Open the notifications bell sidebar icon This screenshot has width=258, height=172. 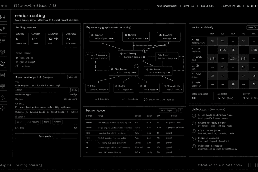point(3,97)
